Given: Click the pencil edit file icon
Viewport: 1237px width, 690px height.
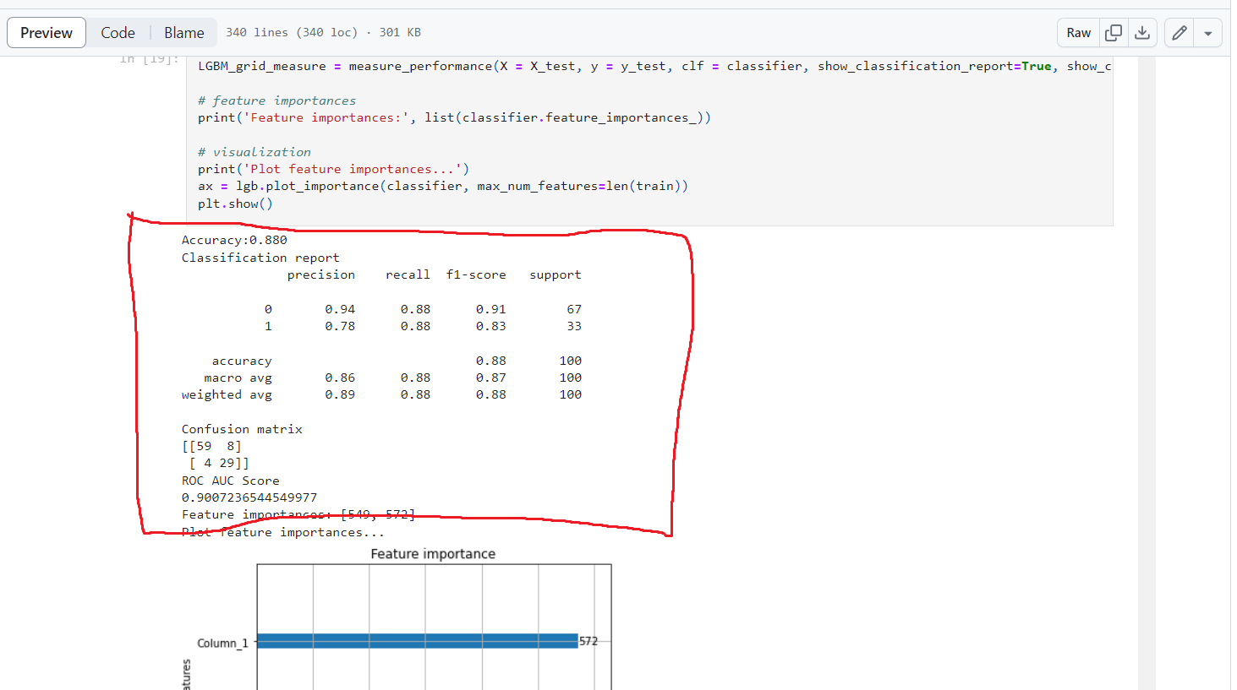Looking at the screenshot, I should [x=1180, y=33].
